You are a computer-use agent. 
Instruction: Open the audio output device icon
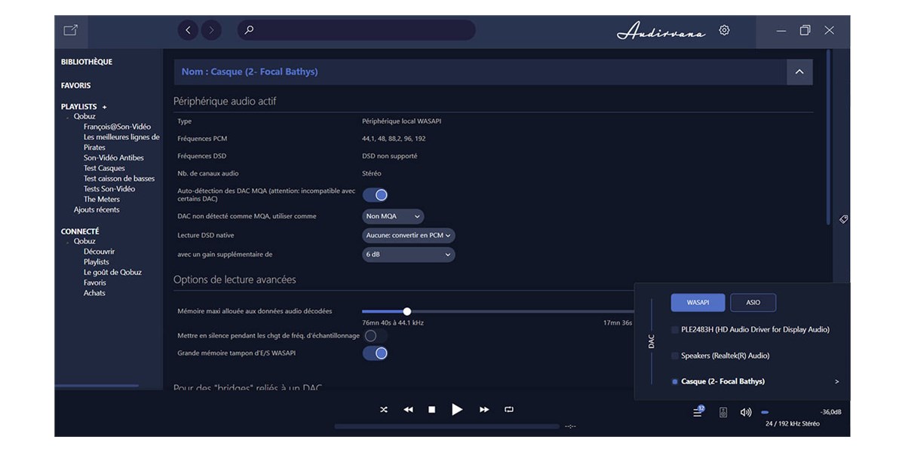point(723,412)
